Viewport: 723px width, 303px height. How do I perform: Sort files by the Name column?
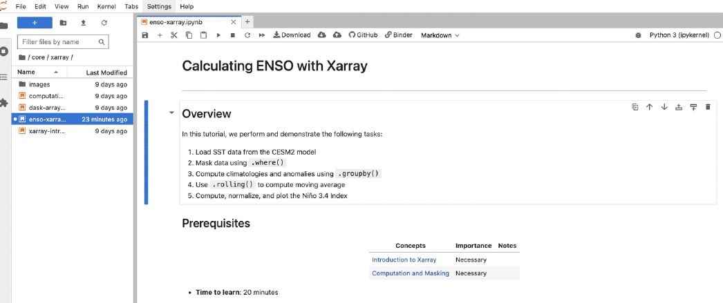pos(26,72)
